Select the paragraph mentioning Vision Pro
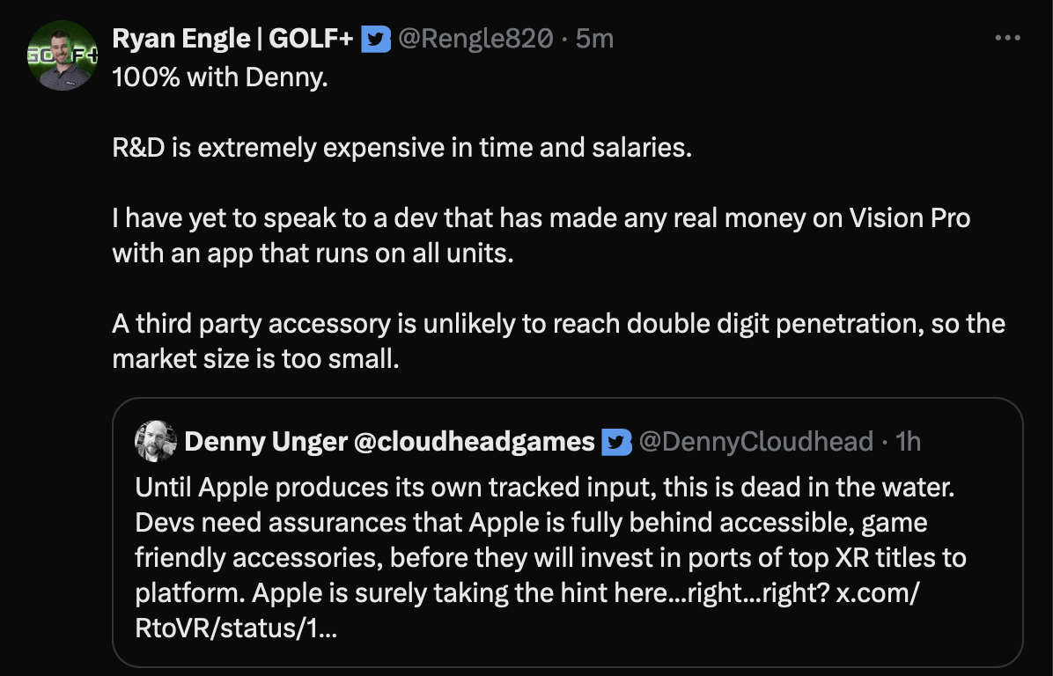The height and width of the screenshot is (676, 1053). [541, 235]
